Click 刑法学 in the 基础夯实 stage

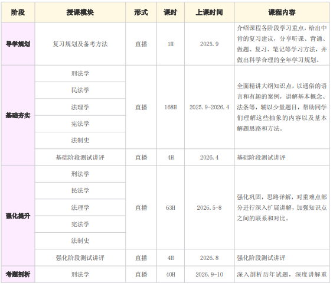pos(80,73)
